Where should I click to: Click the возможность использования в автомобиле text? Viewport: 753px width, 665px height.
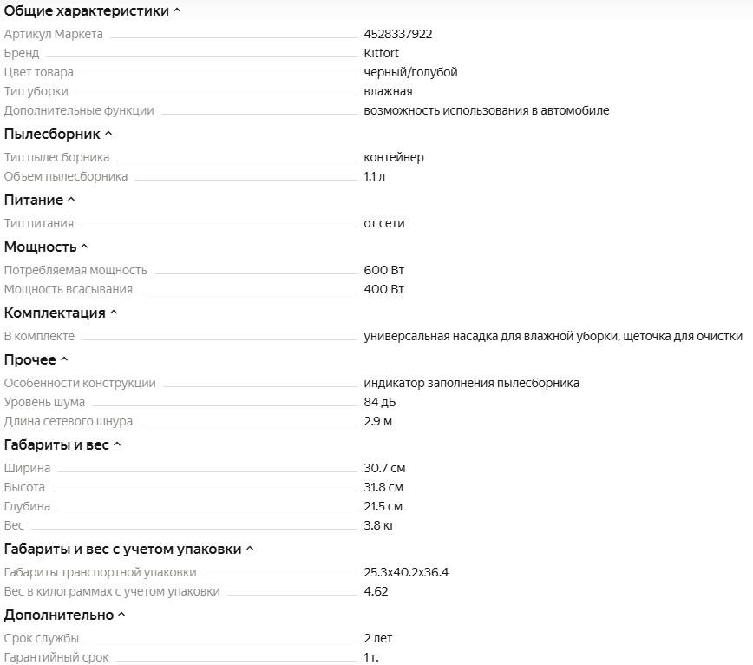487,110
